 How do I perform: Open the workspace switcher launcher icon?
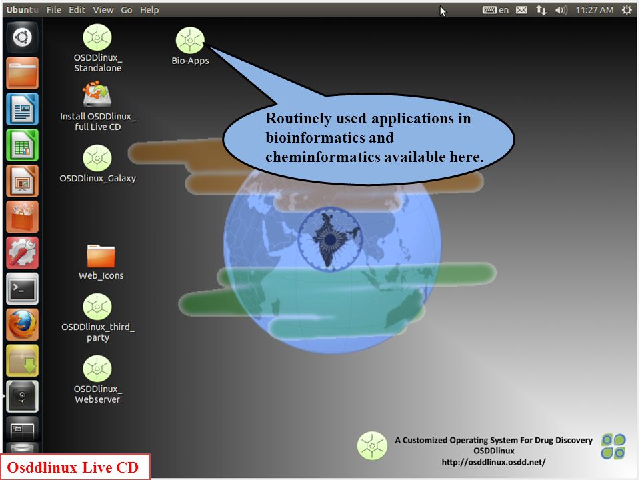[x=22, y=429]
